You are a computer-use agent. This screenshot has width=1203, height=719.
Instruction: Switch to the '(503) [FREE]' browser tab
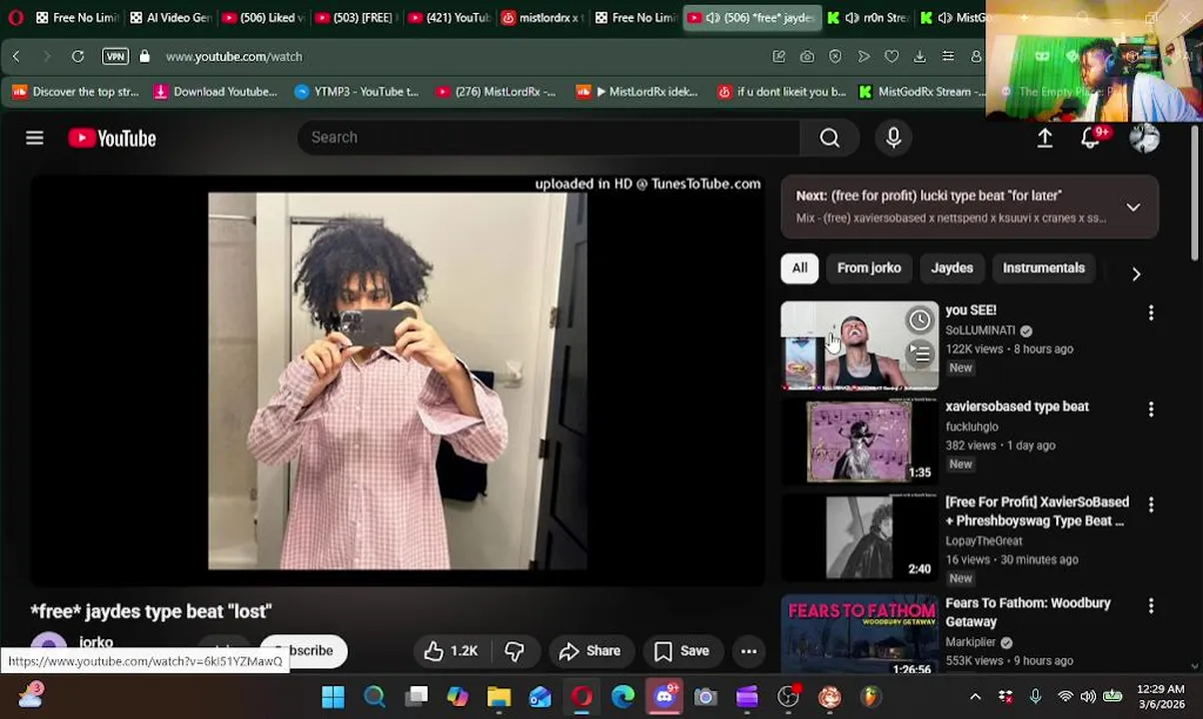(355, 17)
